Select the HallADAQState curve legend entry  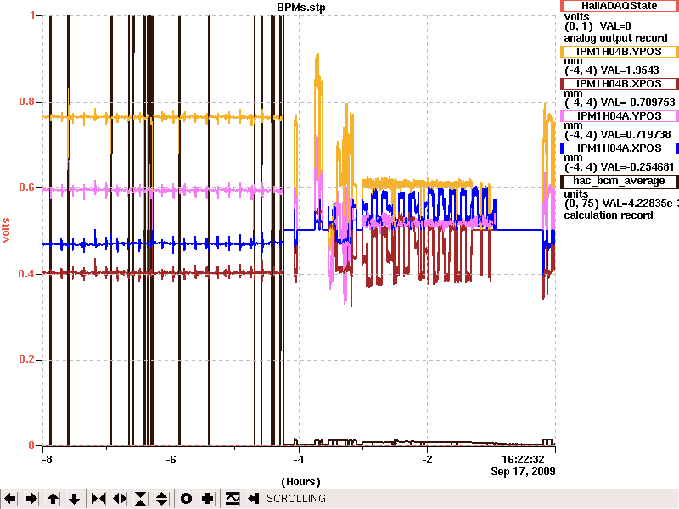click(620, 6)
